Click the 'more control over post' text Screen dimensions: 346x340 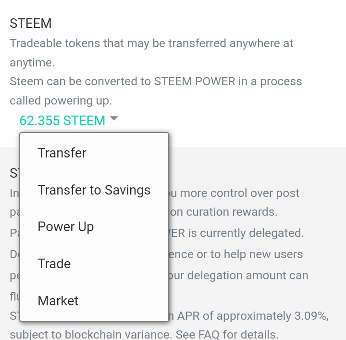234,193
